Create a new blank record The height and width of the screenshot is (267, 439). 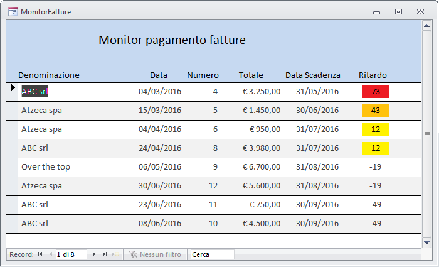click(115, 254)
